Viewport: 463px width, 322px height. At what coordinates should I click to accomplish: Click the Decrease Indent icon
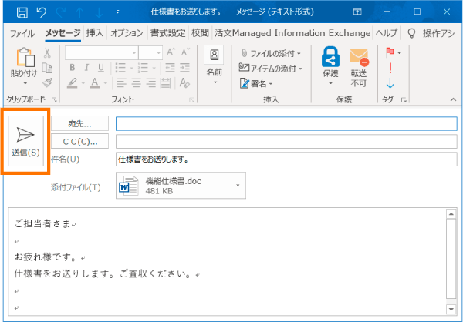(170, 68)
